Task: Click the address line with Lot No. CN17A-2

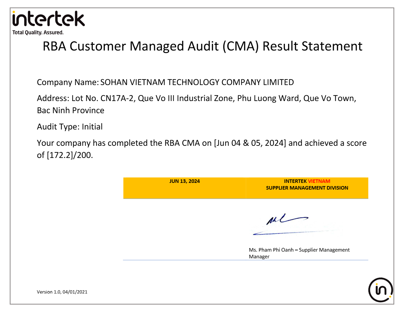Action: pos(196,98)
